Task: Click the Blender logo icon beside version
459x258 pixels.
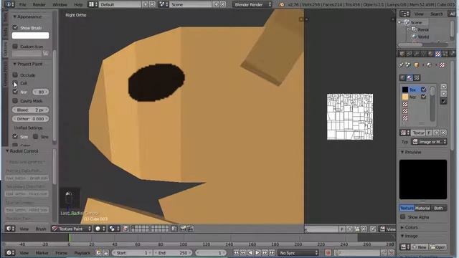Action: click(282, 5)
